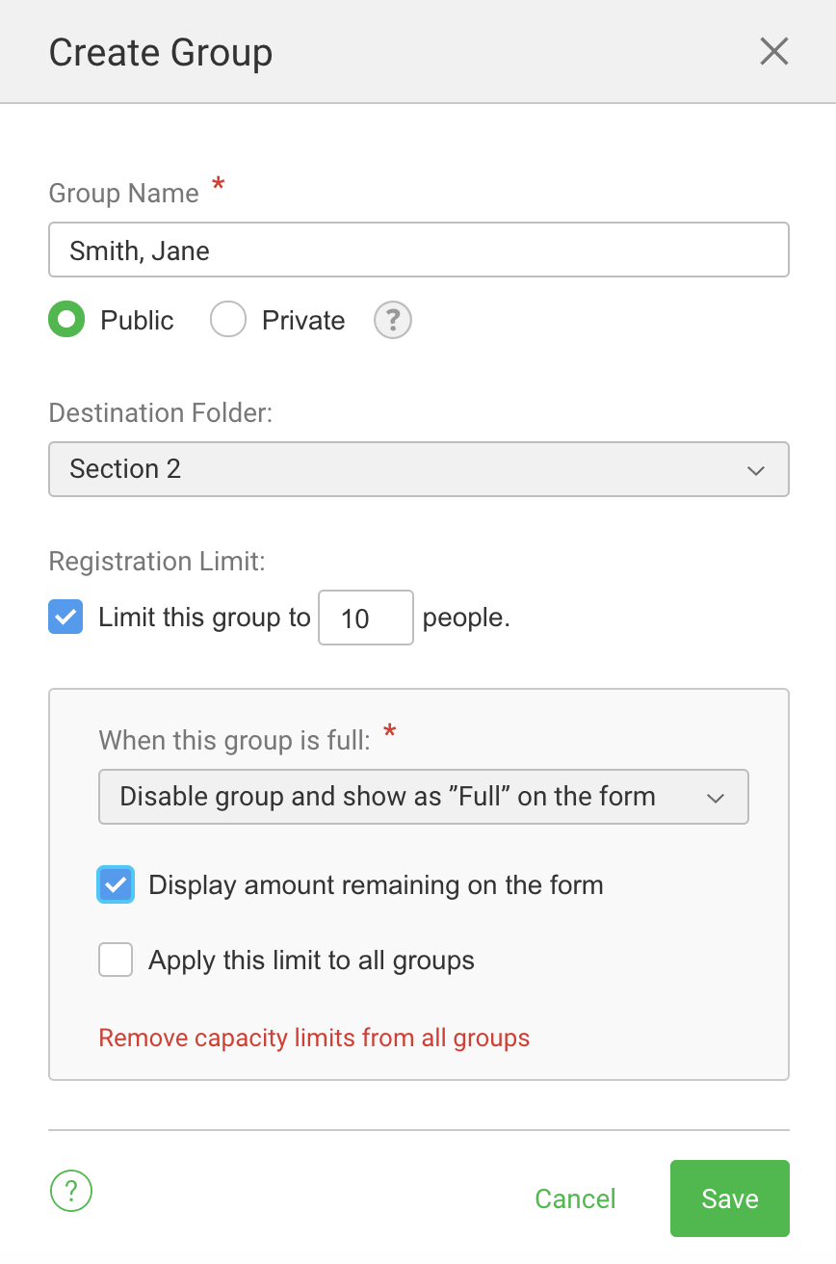
Task: Click the Display amount remaining on the form label
Action: click(376, 885)
